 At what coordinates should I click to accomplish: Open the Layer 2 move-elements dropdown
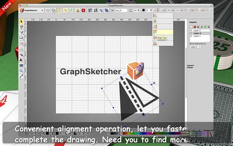(195, 47)
